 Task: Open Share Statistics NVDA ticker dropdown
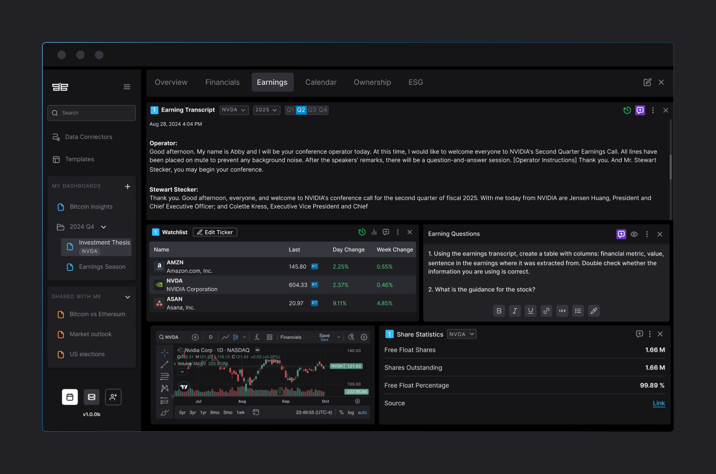pyautogui.click(x=462, y=334)
